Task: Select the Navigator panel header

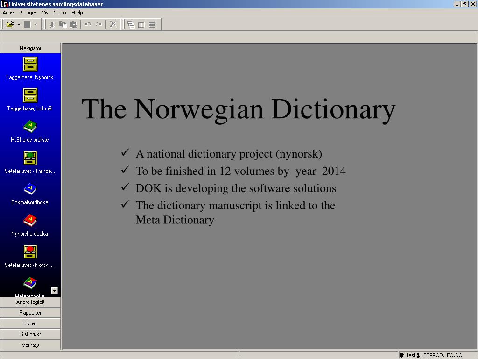Action: click(30, 48)
